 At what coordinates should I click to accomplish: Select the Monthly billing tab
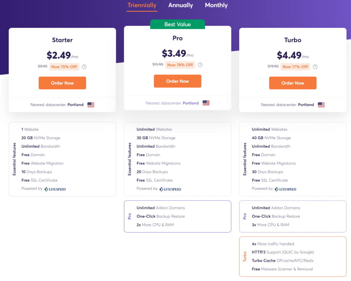click(216, 5)
